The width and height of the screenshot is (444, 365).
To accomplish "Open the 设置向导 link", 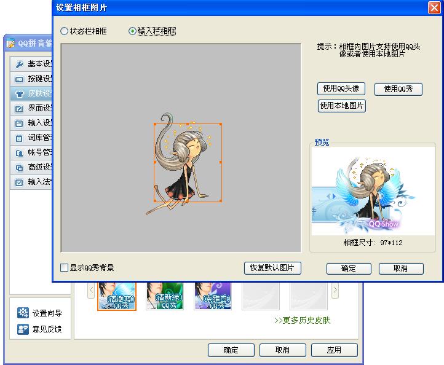I will (x=47, y=313).
